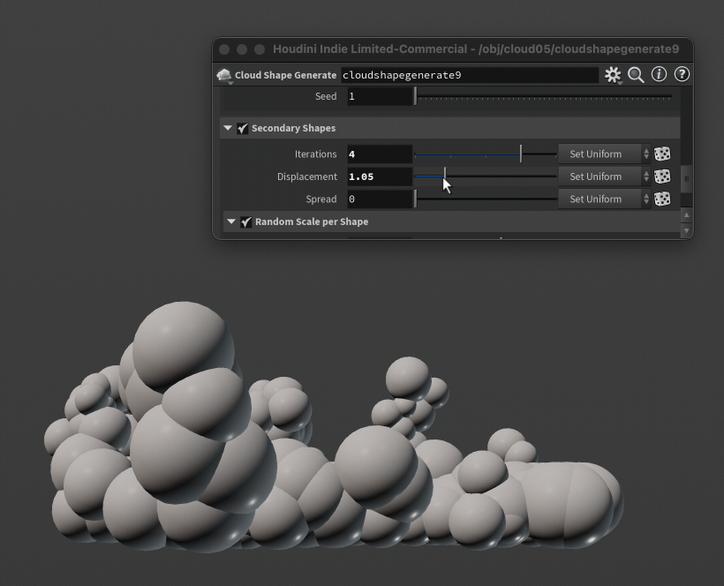Click the Secondary Shapes heading text
This screenshot has width=724, height=586.
click(294, 128)
